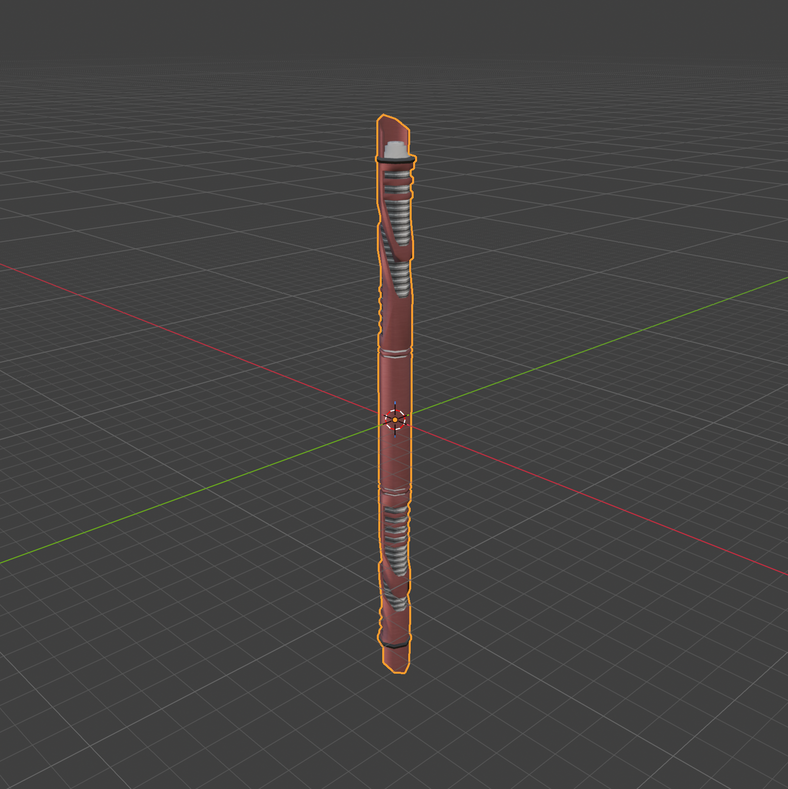Click the 3D cursor at the world origin
Screen dimensions: 788x789
[x=395, y=420]
